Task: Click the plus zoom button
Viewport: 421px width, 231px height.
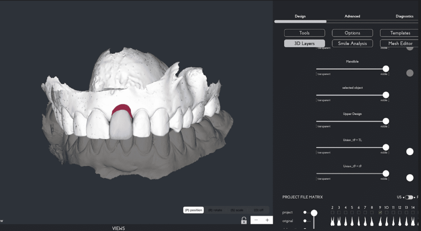Action: pyautogui.click(x=267, y=220)
